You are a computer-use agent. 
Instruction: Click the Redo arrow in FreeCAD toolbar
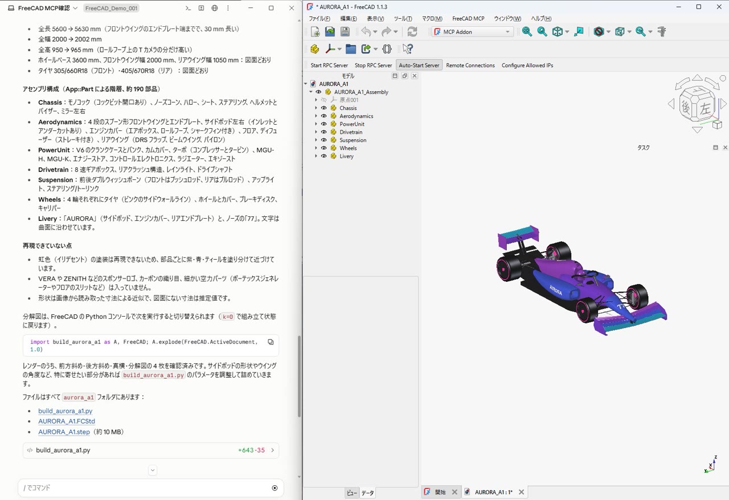point(387,32)
